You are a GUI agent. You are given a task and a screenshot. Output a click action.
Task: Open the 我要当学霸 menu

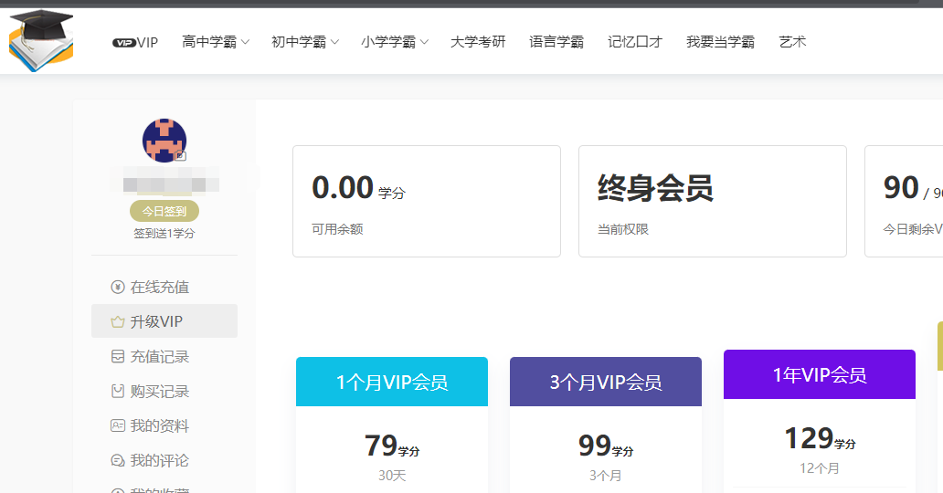(x=720, y=42)
